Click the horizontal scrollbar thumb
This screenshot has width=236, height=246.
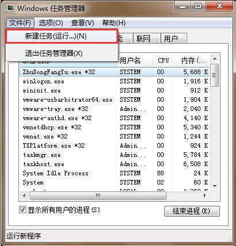pos(98,195)
